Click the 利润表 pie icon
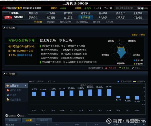 (x=8, y=95)
